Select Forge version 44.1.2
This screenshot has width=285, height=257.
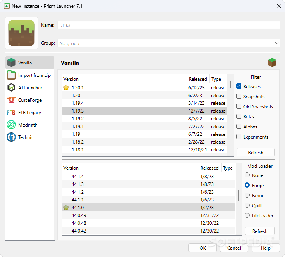[x=148, y=192]
